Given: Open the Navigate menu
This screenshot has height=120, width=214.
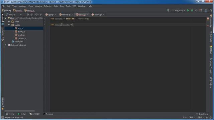Looking at the screenshot, I should (22, 6).
